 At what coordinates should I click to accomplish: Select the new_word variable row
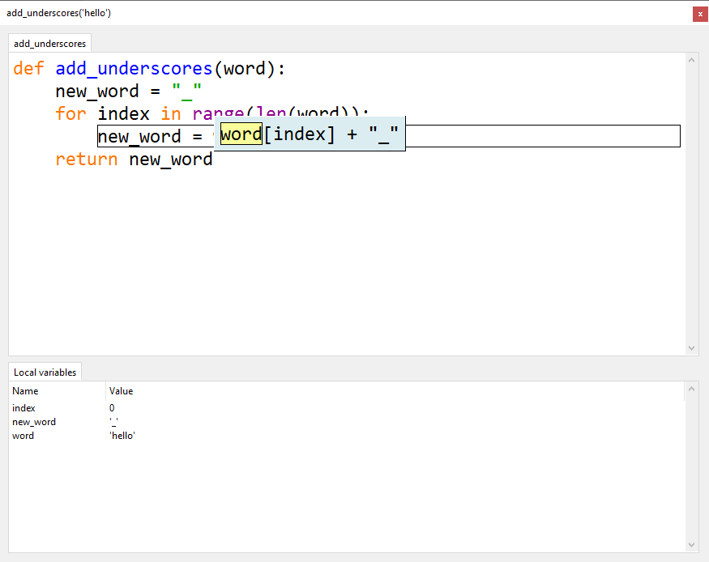pyautogui.click(x=347, y=422)
